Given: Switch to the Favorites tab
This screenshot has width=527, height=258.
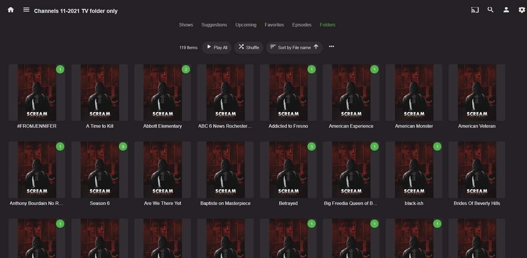Looking at the screenshot, I should pyautogui.click(x=274, y=25).
